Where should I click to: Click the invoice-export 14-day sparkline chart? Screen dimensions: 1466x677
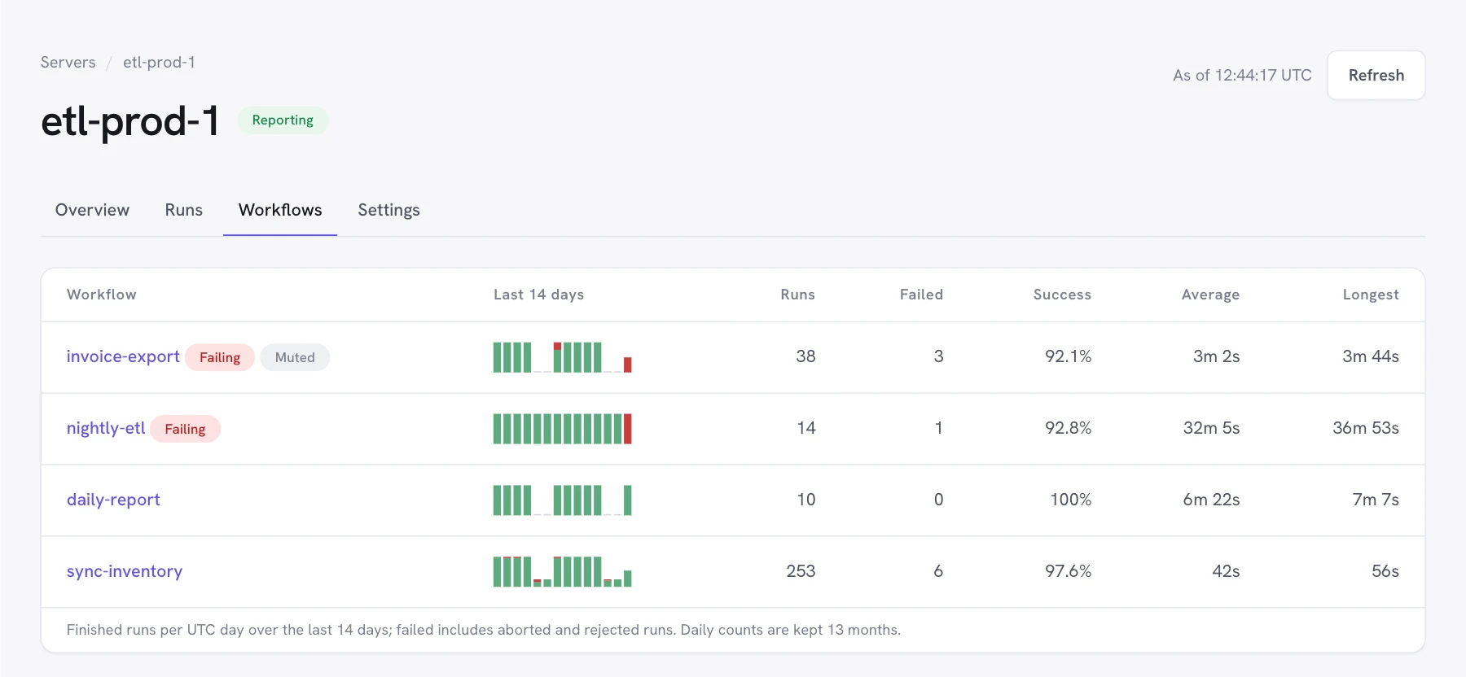pos(563,357)
